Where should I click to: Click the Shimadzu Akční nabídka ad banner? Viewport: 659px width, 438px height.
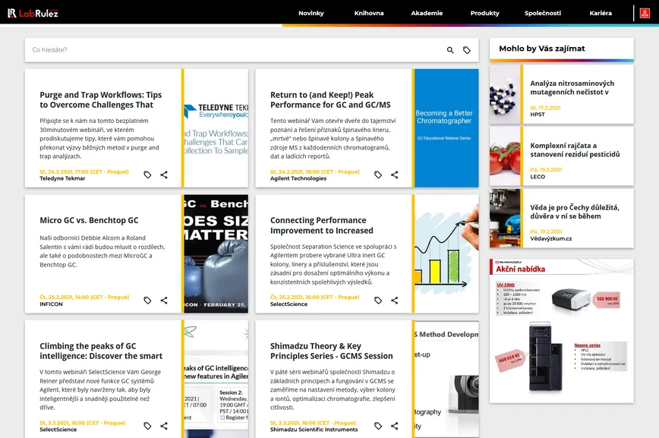click(561, 330)
